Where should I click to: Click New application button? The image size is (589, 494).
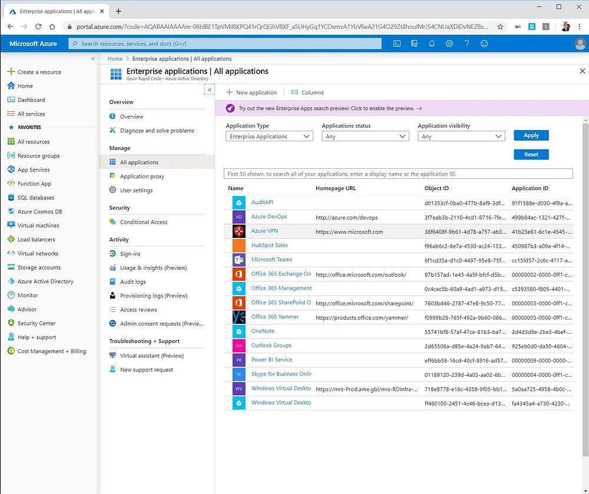coord(252,92)
